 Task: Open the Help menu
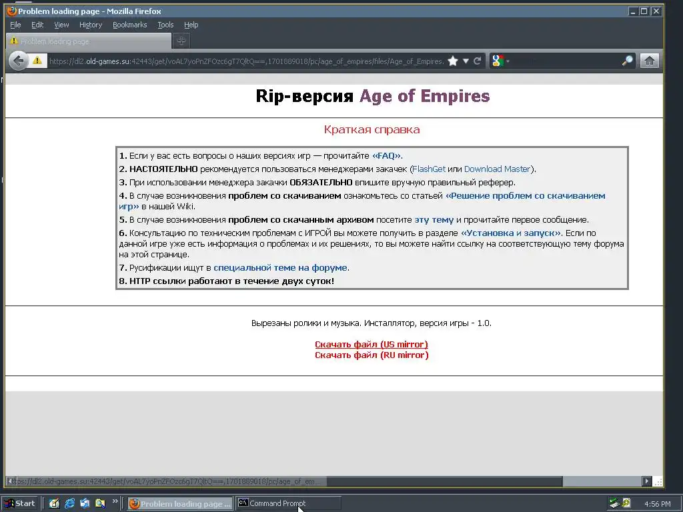(x=191, y=25)
